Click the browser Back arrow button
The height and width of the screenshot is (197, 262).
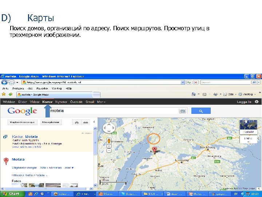(x=4, y=82)
